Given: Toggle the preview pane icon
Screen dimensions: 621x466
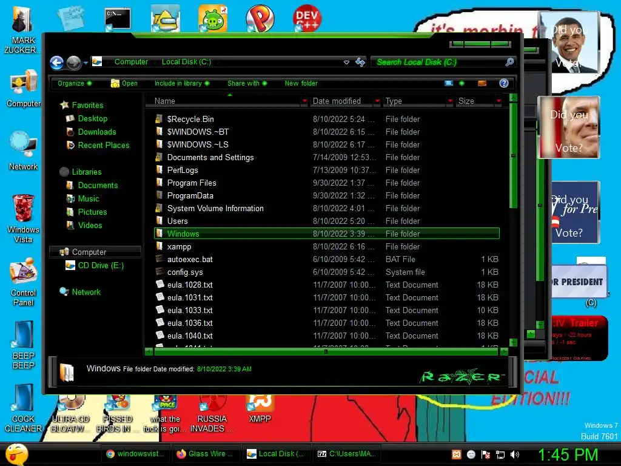Looking at the screenshot, I should pos(482,83).
